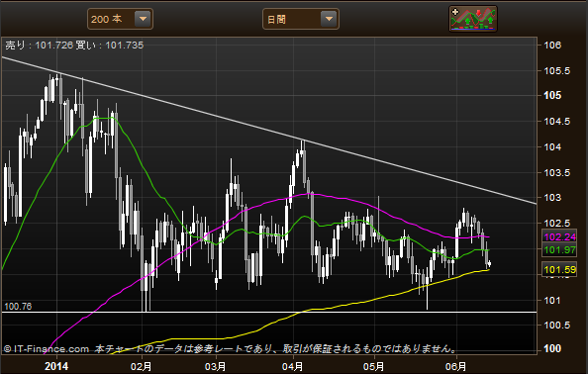Viewport: 588px width, 374px height.
Task: Select the 100.76 horizontal support line label
Action: pyautogui.click(x=18, y=306)
